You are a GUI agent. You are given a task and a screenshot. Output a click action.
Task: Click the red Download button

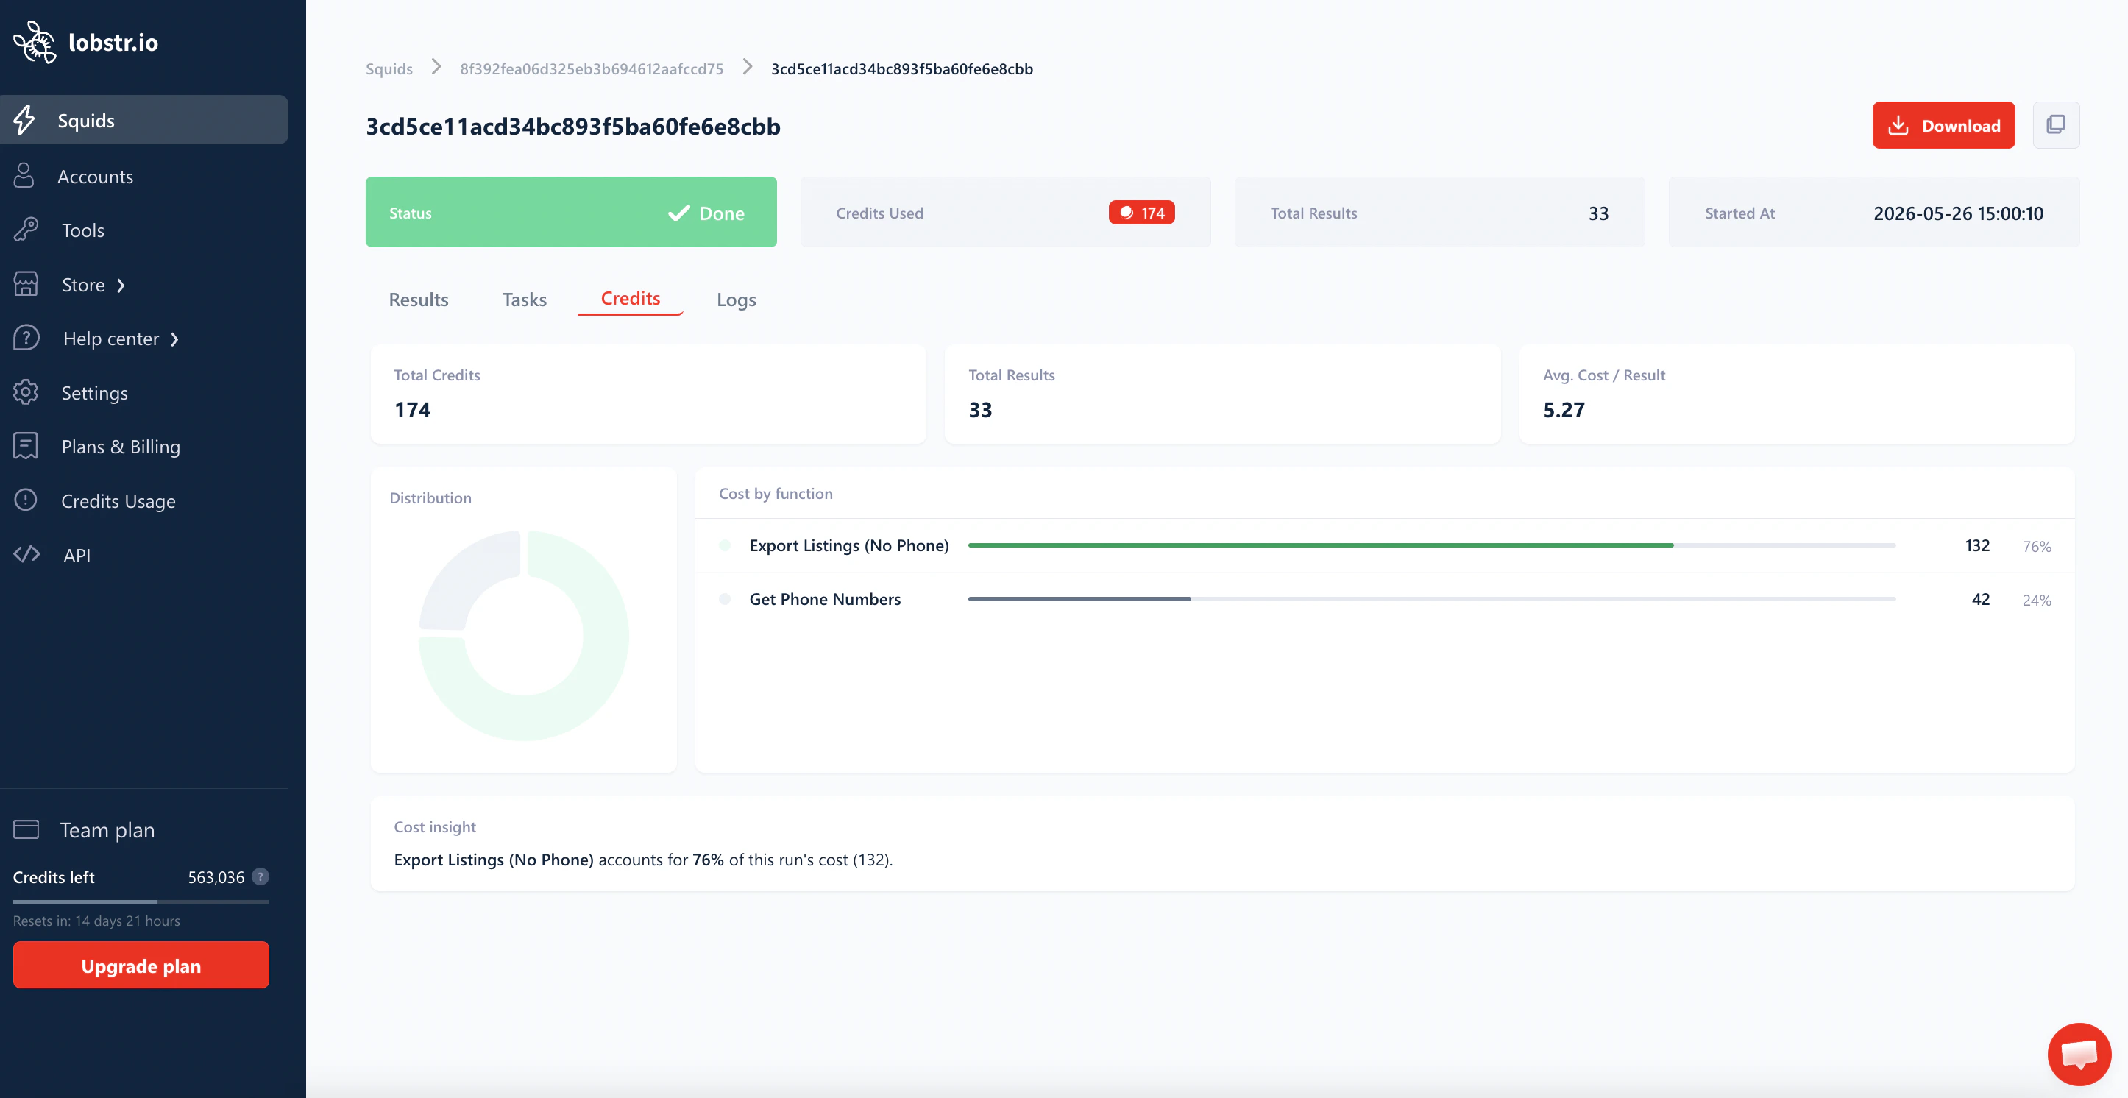[1943, 125]
